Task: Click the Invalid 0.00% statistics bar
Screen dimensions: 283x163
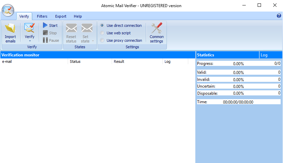Action: [x=239, y=79]
